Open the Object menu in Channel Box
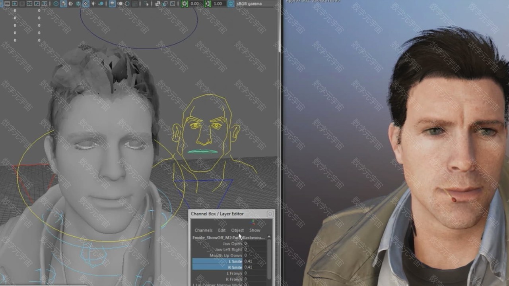Image resolution: width=509 pixels, height=286 pixels. click(x=237, y=230)
